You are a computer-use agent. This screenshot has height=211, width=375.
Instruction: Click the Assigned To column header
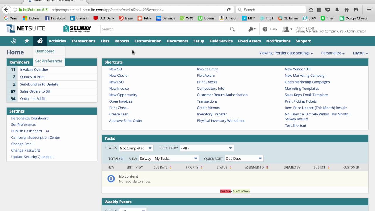(254, 167)
